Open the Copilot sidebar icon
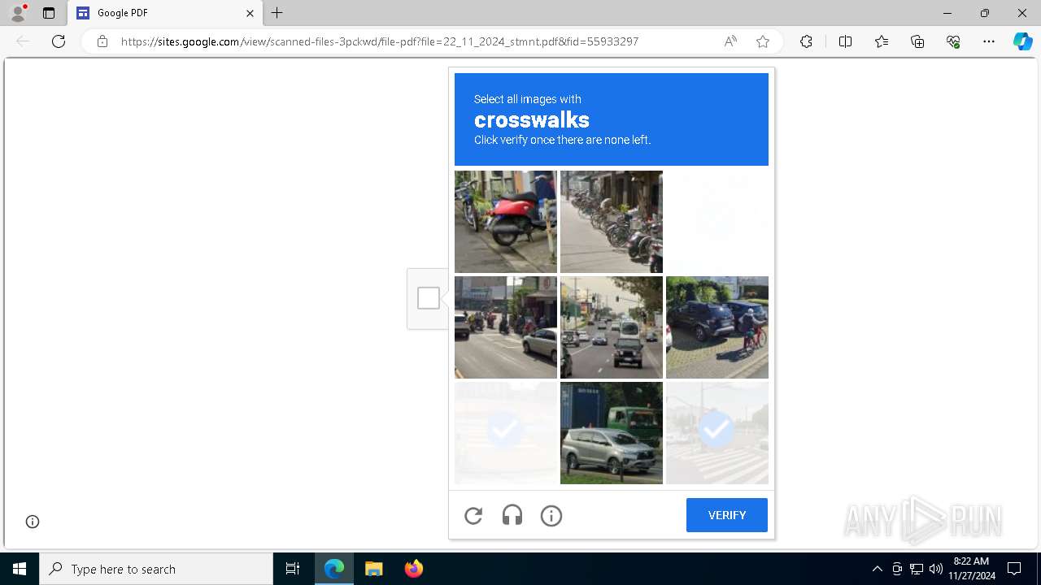 tap(1022, 41)
